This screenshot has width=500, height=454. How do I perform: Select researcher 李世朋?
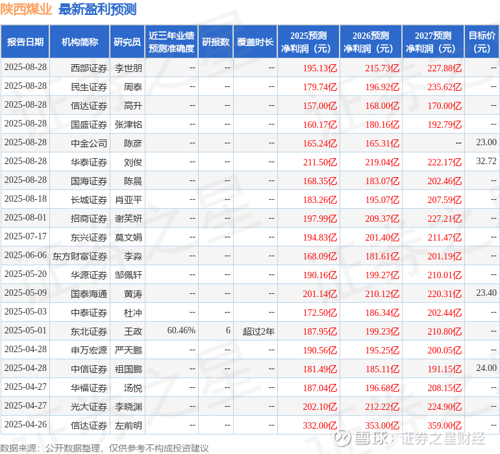click(x=129, y=68)
